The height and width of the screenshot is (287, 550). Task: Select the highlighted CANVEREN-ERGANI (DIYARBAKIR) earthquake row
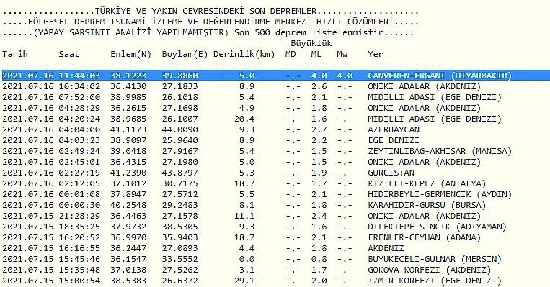tap(275, 76)
